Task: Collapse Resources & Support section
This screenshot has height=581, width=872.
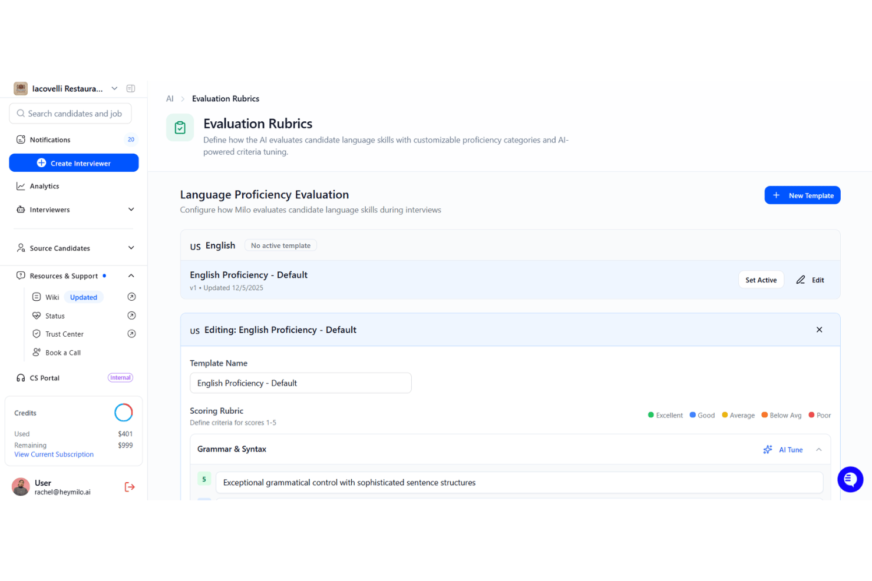Action: pos(131,275)
